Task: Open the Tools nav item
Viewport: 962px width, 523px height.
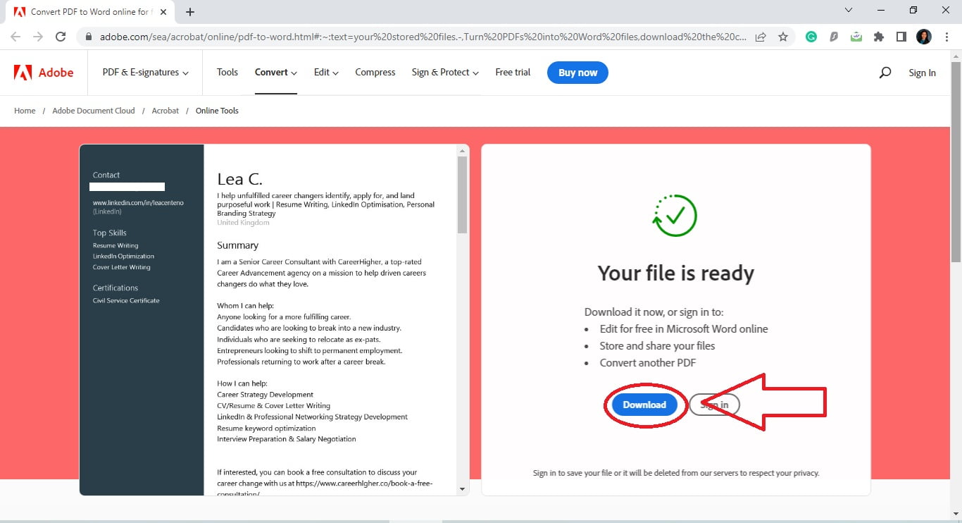Action: tap(227, 73)
